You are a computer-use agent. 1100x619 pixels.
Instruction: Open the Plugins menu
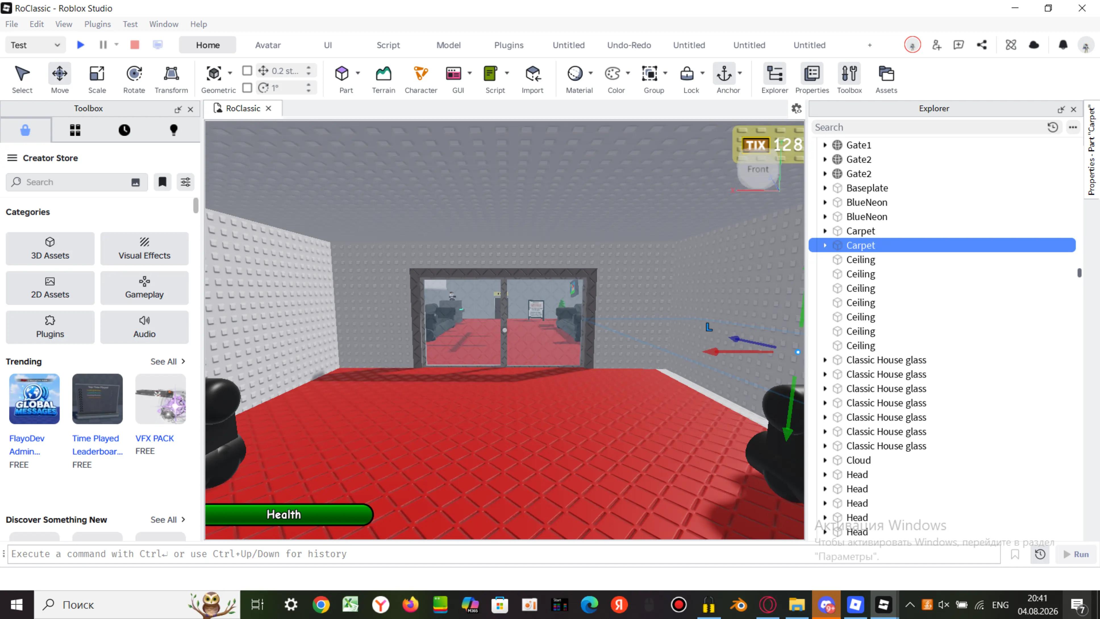point(97,24)
